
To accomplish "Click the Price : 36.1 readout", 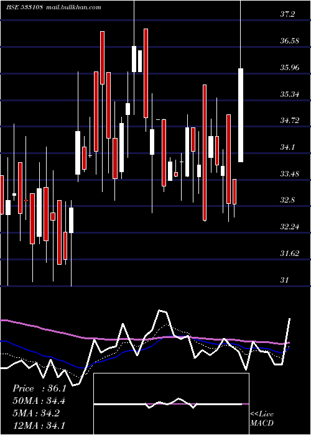I will coord(39,388).
